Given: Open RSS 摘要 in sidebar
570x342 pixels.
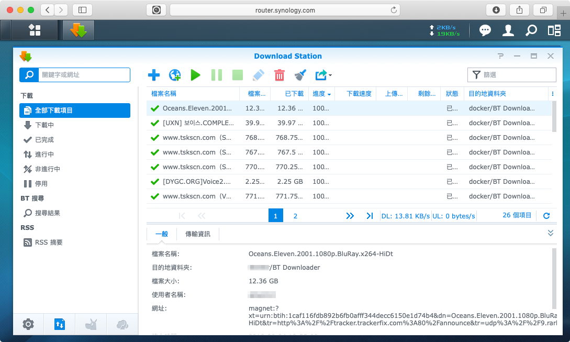Looking at the screenshot, I should click(75, 242).
